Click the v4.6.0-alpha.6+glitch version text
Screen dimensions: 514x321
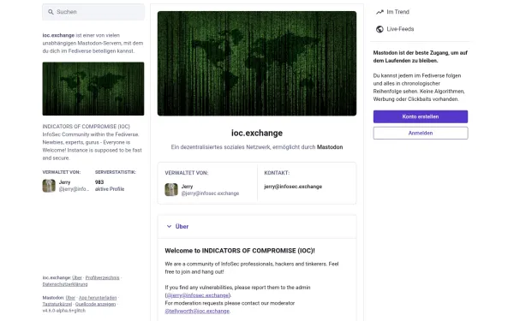tap(63, 311)
